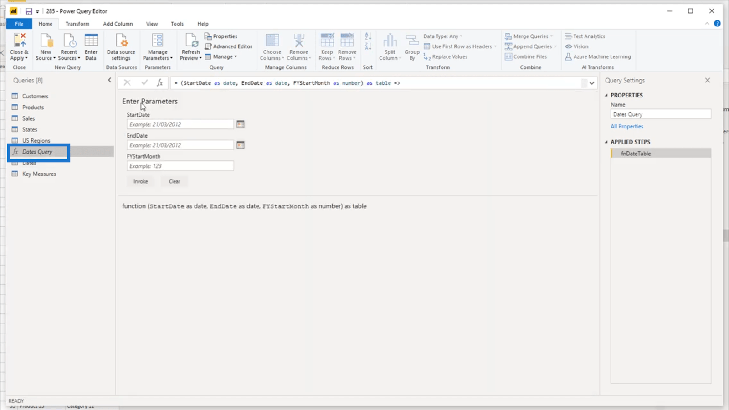Viewport: 729px width, 410px height.
Task: Sort ascending using the A-Z icon
Action: click(368, 36)
